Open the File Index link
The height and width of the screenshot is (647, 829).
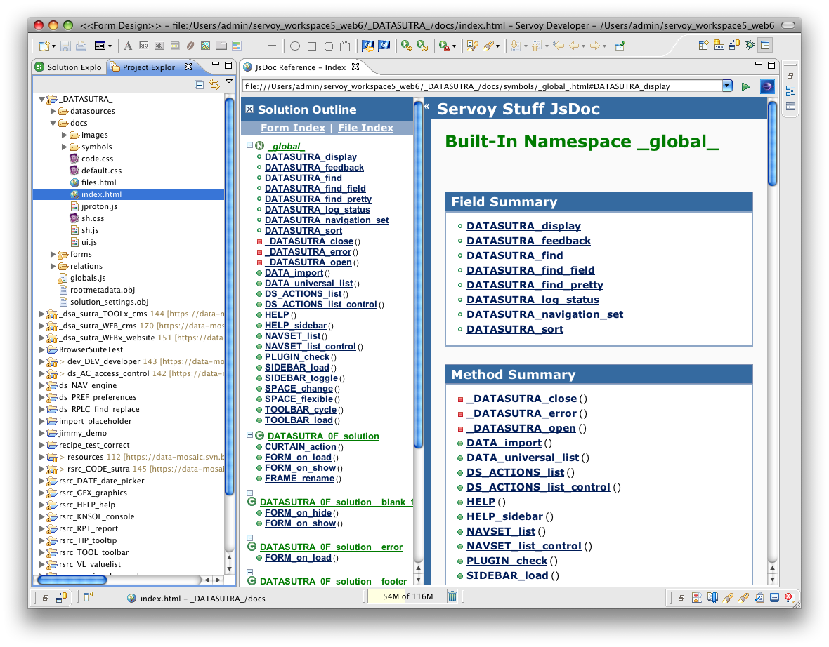(x=366, y=128)
